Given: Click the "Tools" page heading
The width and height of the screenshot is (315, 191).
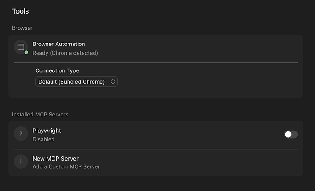Looking at the screenshot, I should coord(21,11).
